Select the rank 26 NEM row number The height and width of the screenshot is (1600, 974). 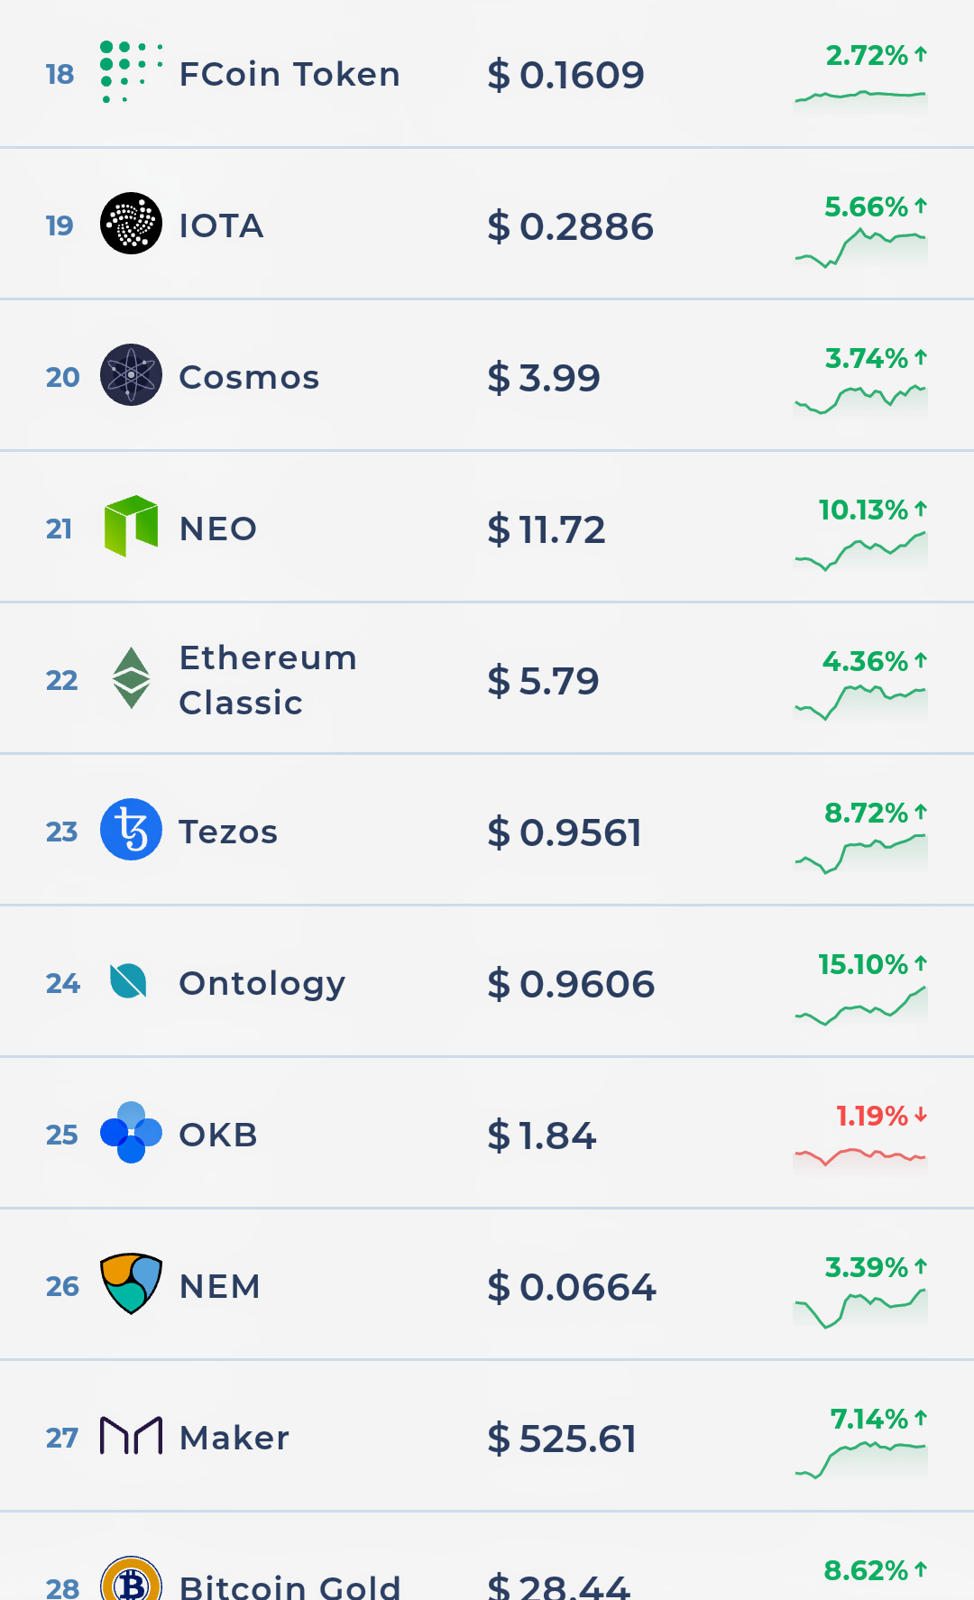(62, 1286)
